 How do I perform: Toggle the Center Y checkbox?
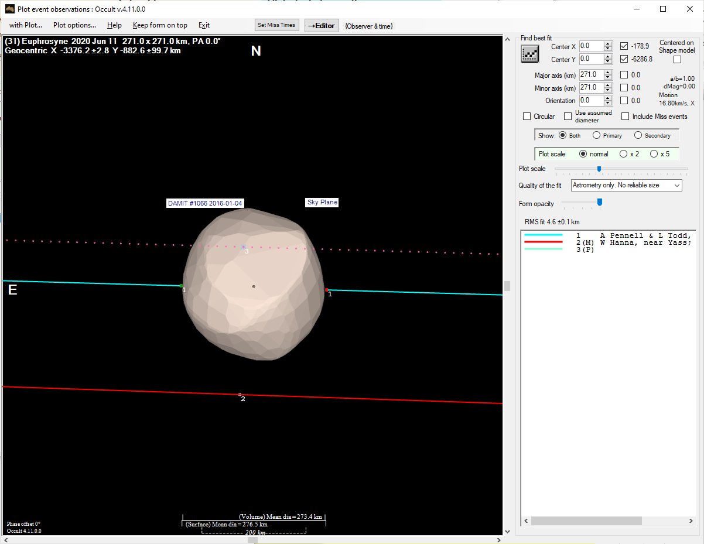pos(624,59)
